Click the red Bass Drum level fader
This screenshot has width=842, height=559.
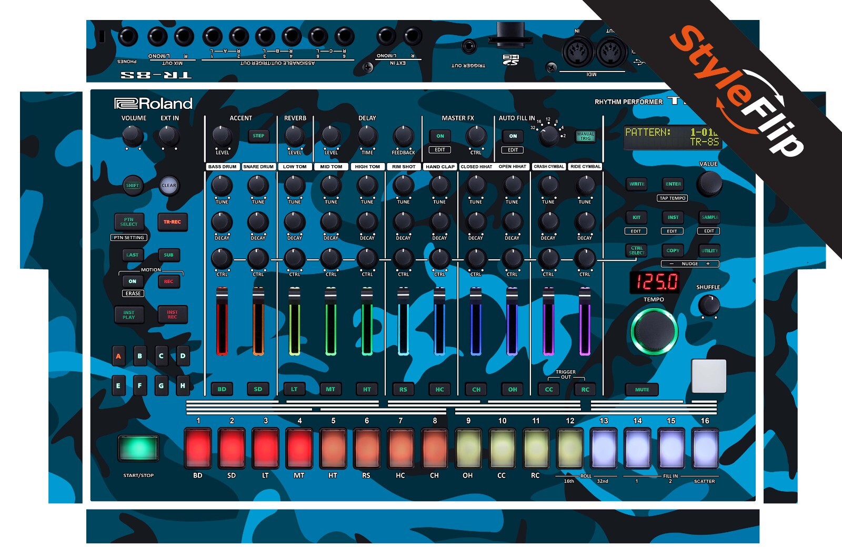222,321
